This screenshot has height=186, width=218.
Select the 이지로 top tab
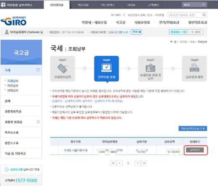(x=131, y=5)
